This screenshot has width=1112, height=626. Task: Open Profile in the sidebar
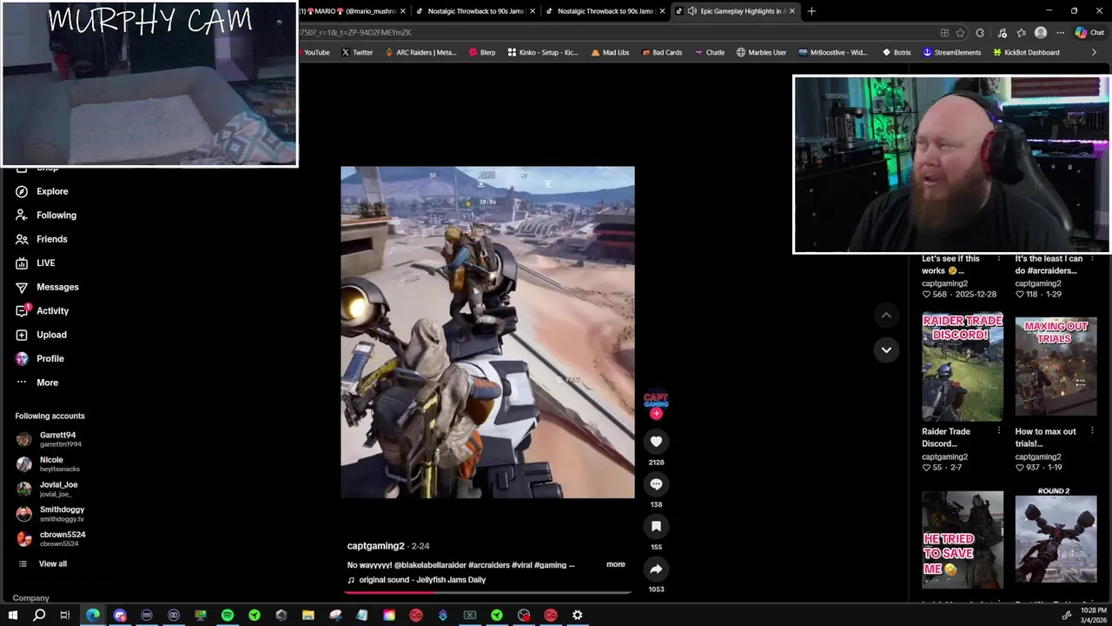39,358
